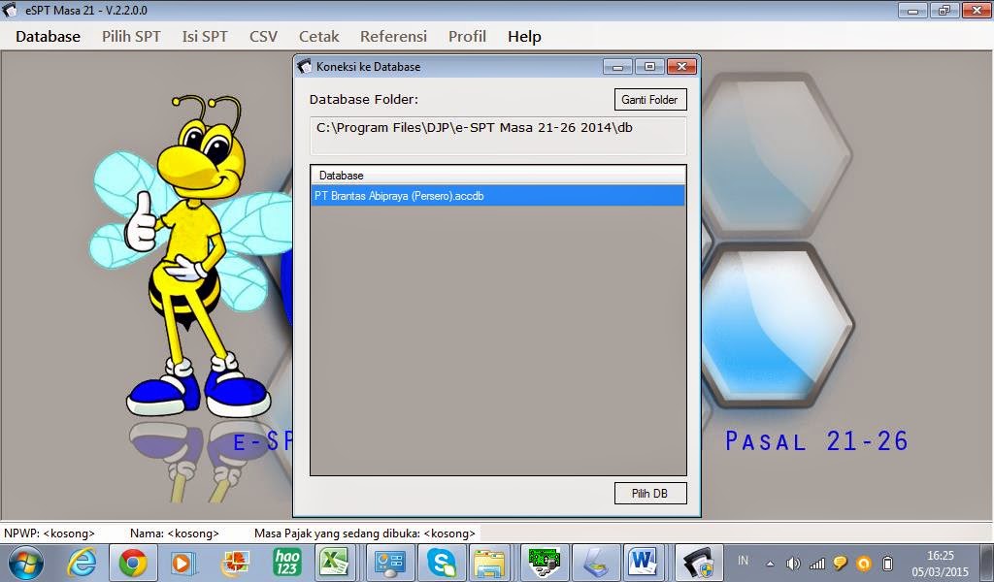
Task: Open the Referensi menu
Action: point(393,37)
